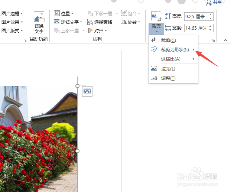Increase height with the up stepper
The image size is (231, 192).
[x=211, y=15]
